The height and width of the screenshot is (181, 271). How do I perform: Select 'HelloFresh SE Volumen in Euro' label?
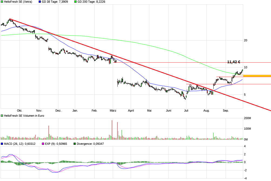(24, 116)
